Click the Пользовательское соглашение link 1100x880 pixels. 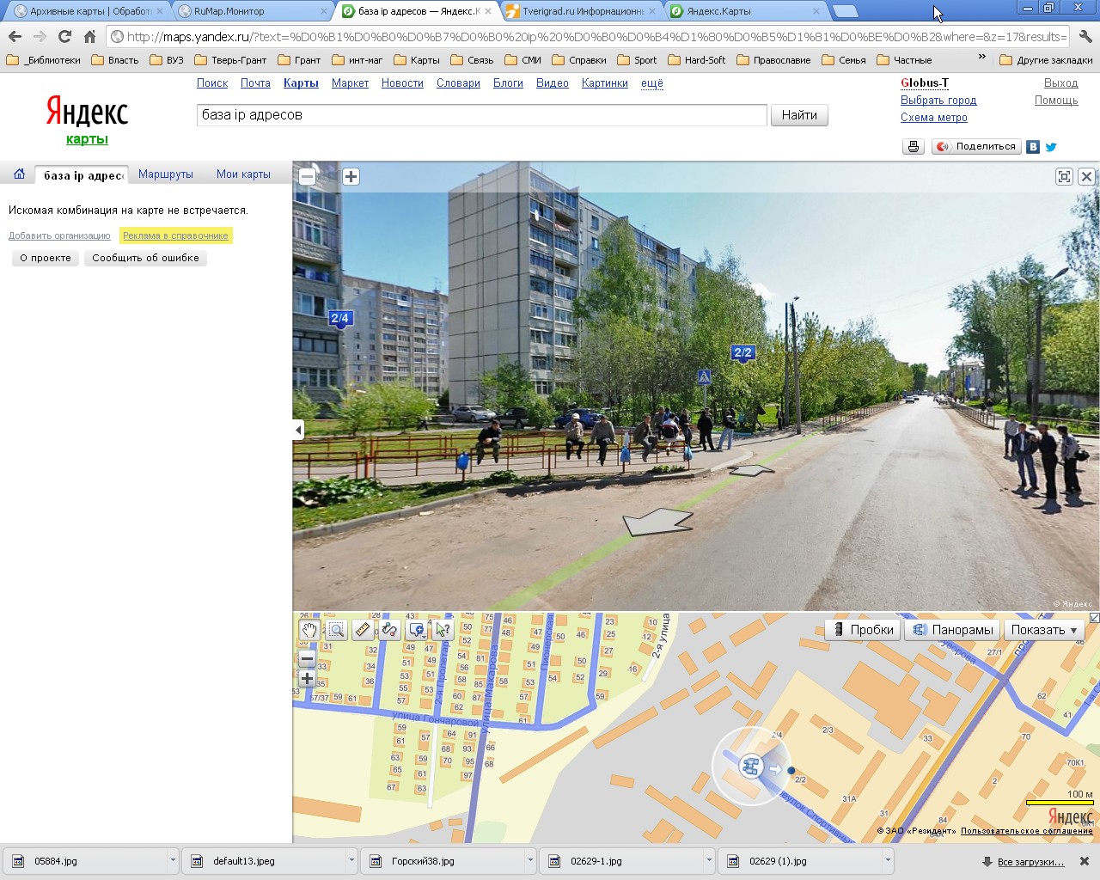[x=1027, y=831]
